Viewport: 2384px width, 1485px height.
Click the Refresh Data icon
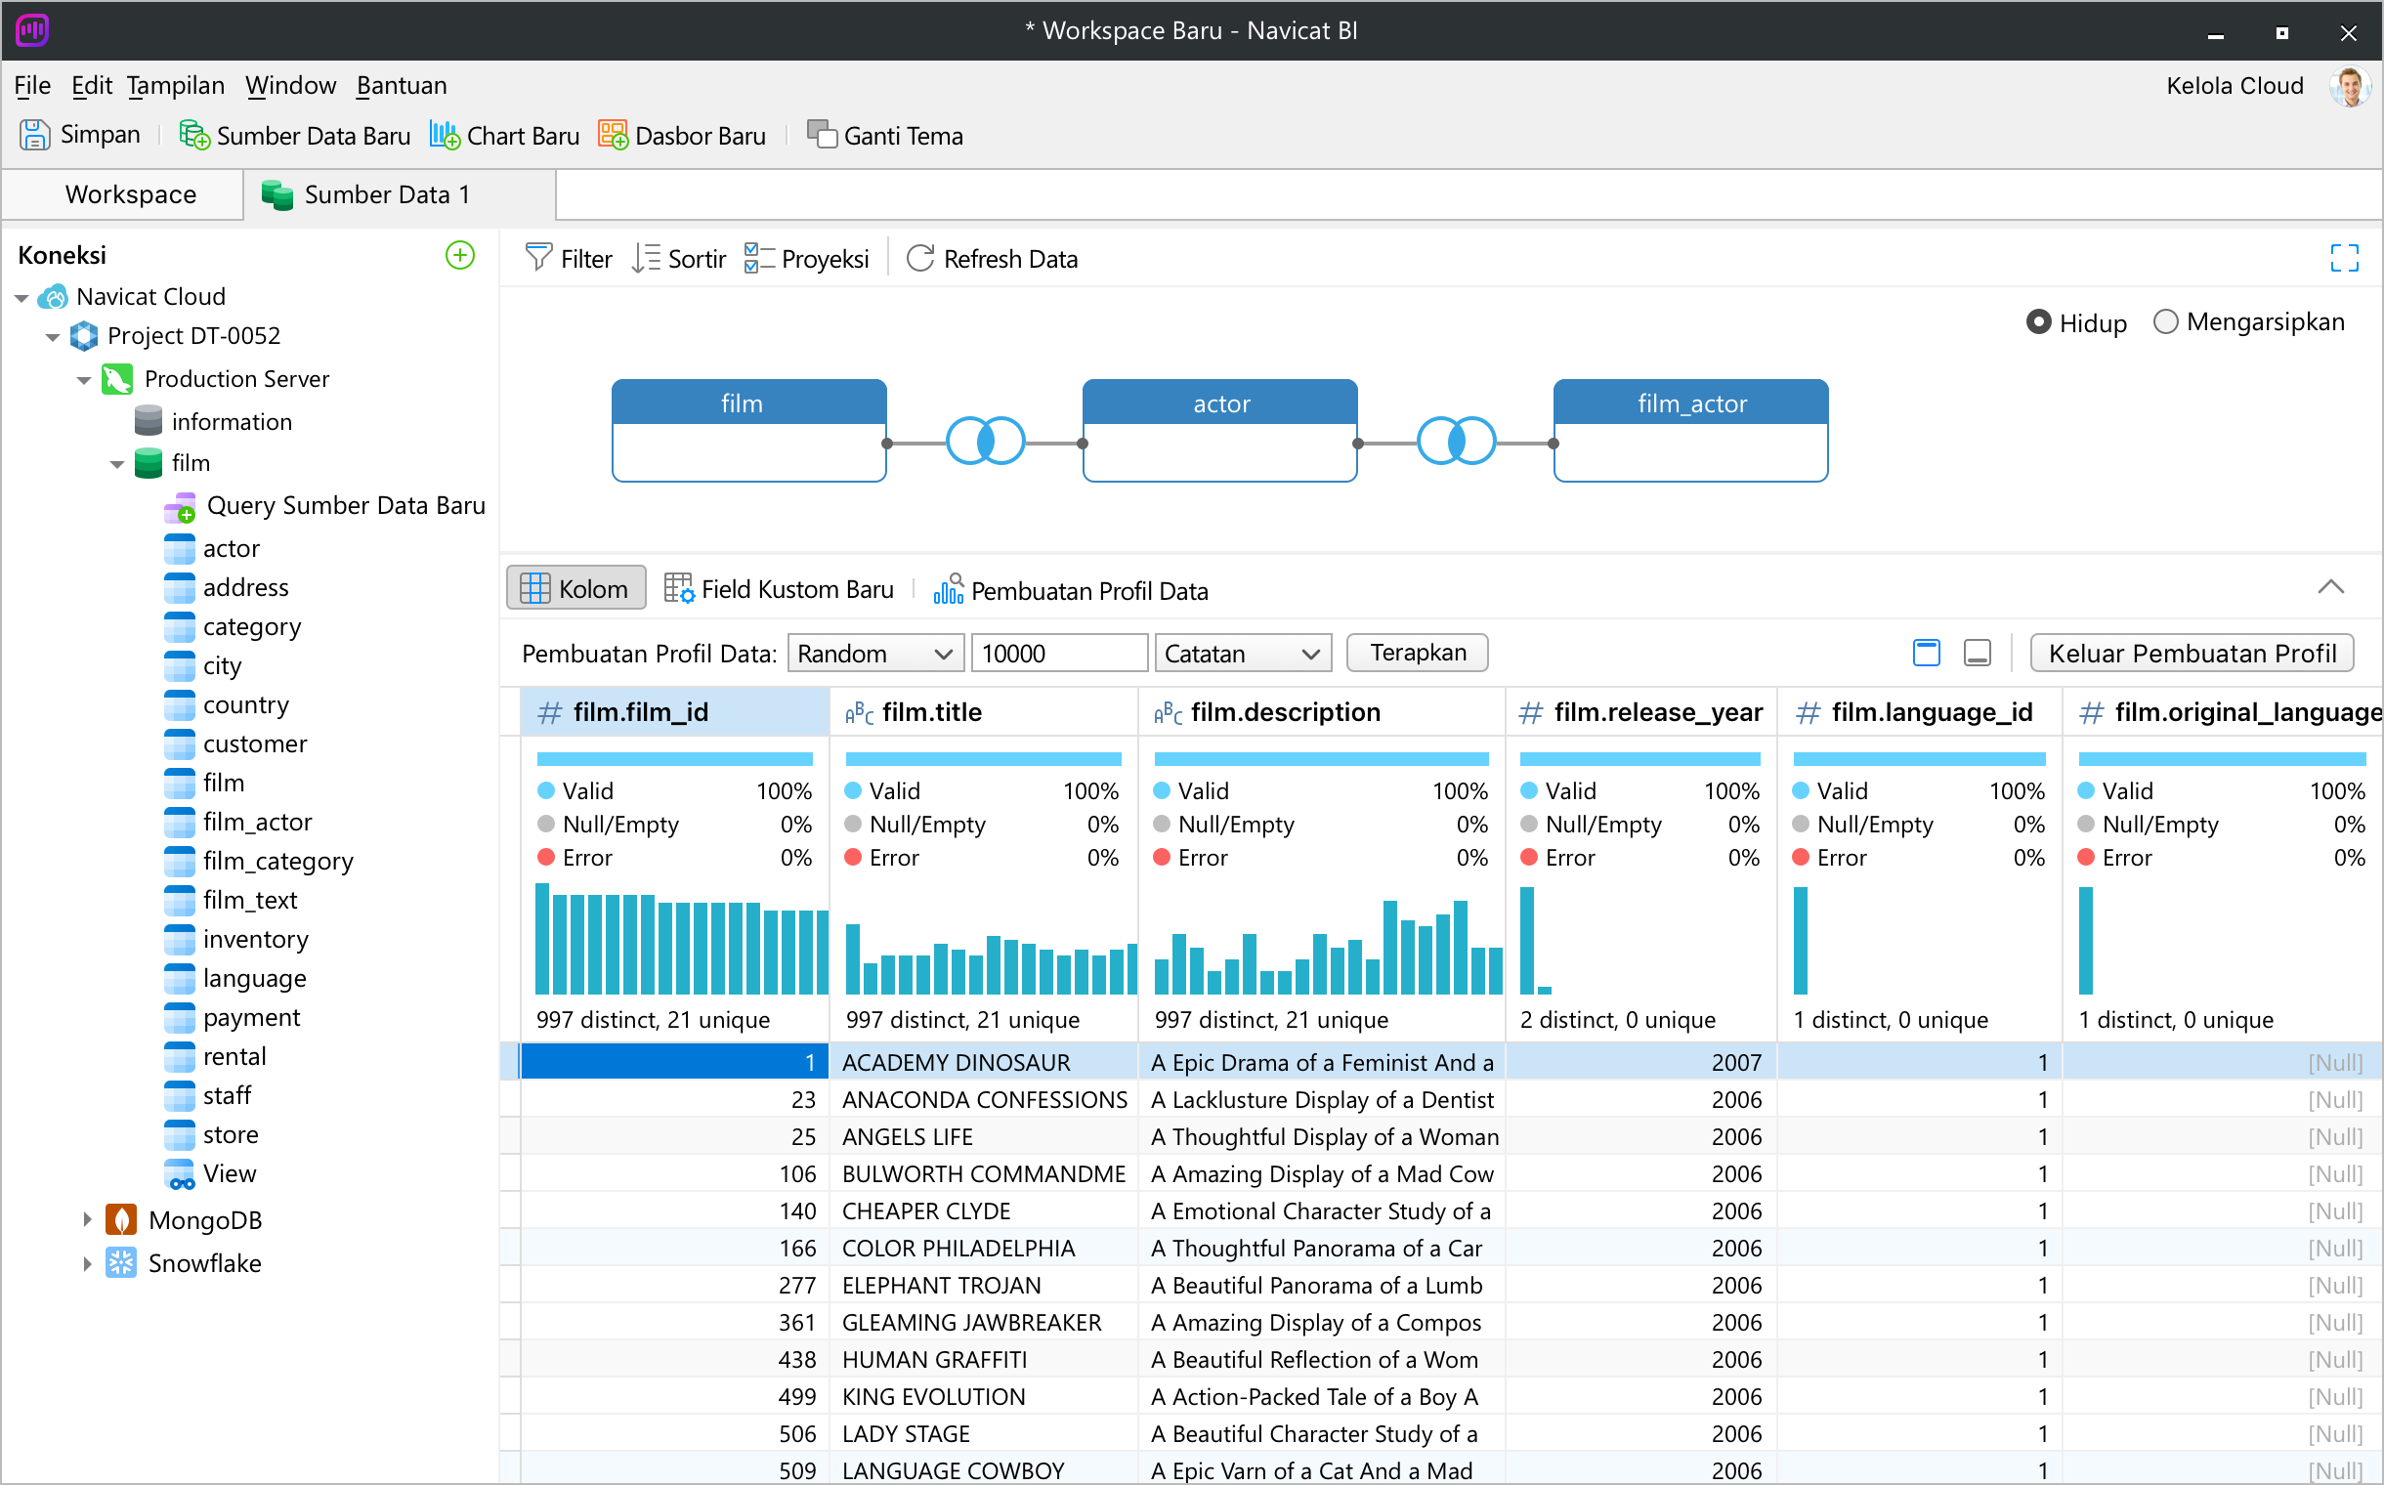tap(920, 259)
